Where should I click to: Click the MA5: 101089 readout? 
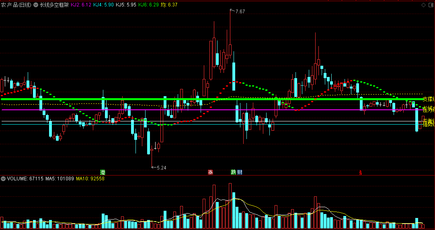tap(60, 179)
